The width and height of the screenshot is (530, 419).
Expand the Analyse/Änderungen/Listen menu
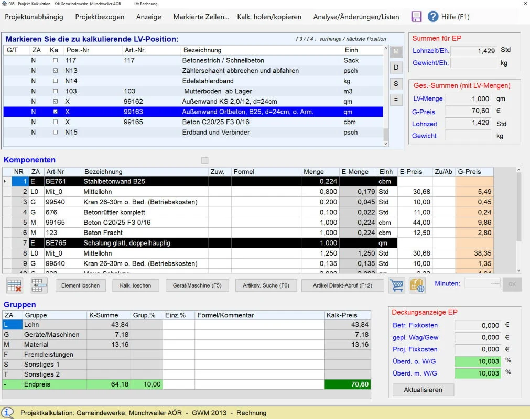point(356,17)
